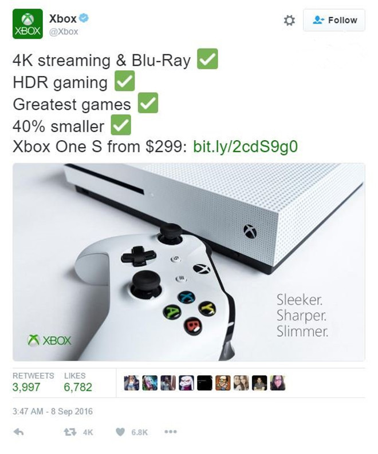Click the blue verified badge
This screenshot has height=454, width=378.
84,18
